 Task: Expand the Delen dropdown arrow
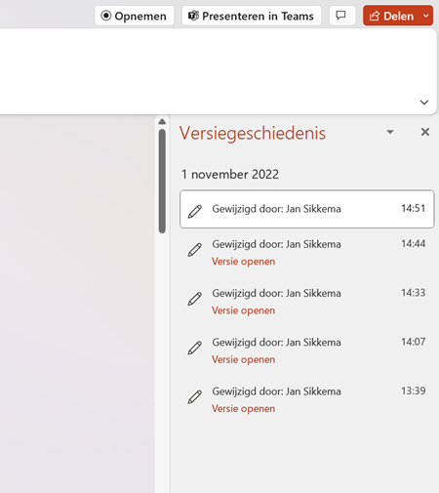tap(426, 16)
